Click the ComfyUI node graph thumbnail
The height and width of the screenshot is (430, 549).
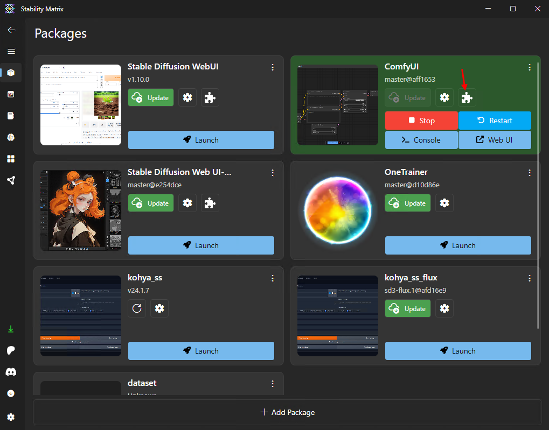click(337, 105)
